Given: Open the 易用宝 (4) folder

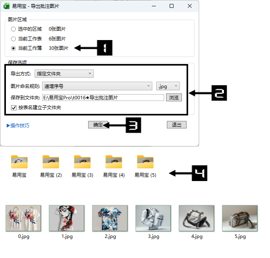Looking at the screenshot, I should (114, 162).
